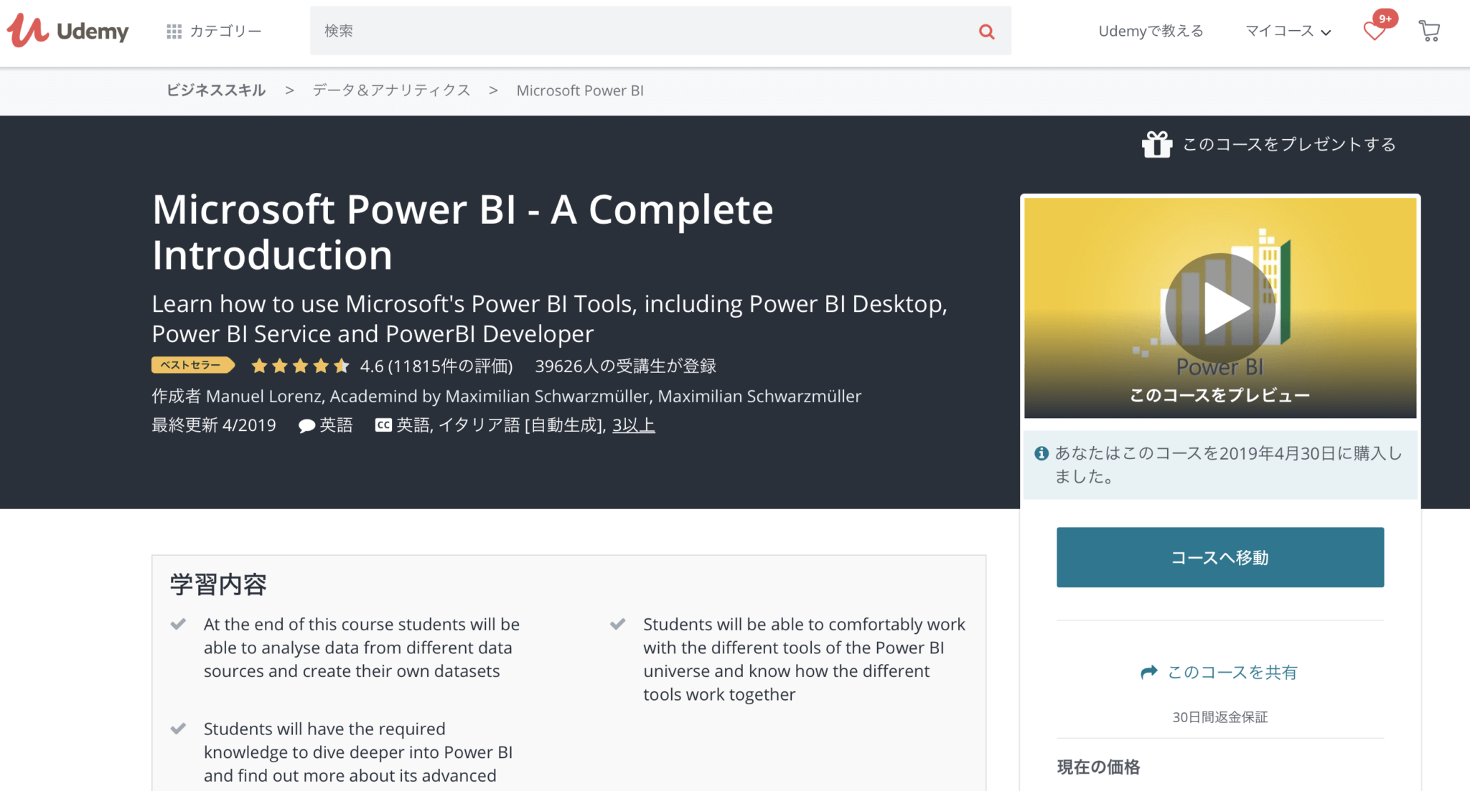Expand the マイコース dropdown
Screen dimensions: 1470x791
click(1288, 31)
